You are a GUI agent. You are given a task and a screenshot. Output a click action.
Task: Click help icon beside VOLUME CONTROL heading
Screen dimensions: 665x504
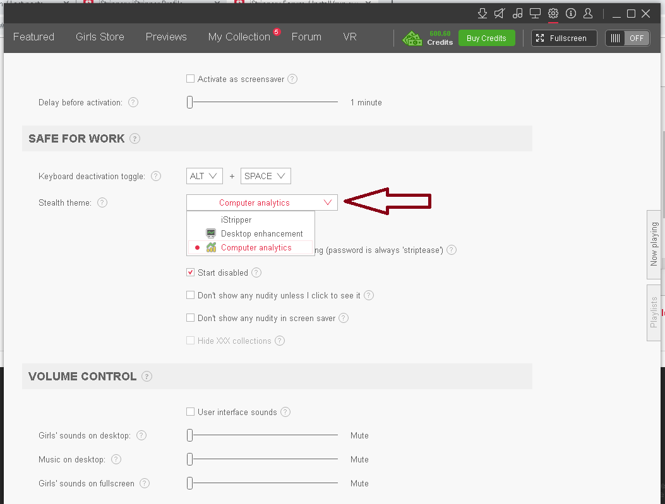pos(147,376)
